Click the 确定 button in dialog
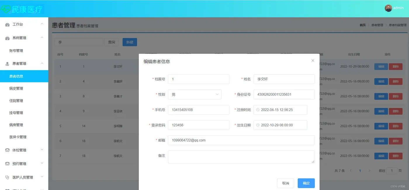Viewport: 409px width, 190px height. pos(306,183)
